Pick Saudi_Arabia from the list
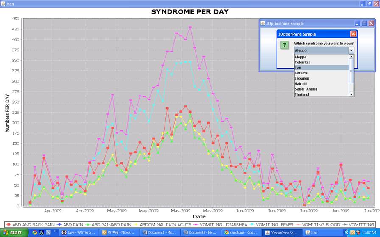Viewport: 380px width, 237px height. [306, 89]
